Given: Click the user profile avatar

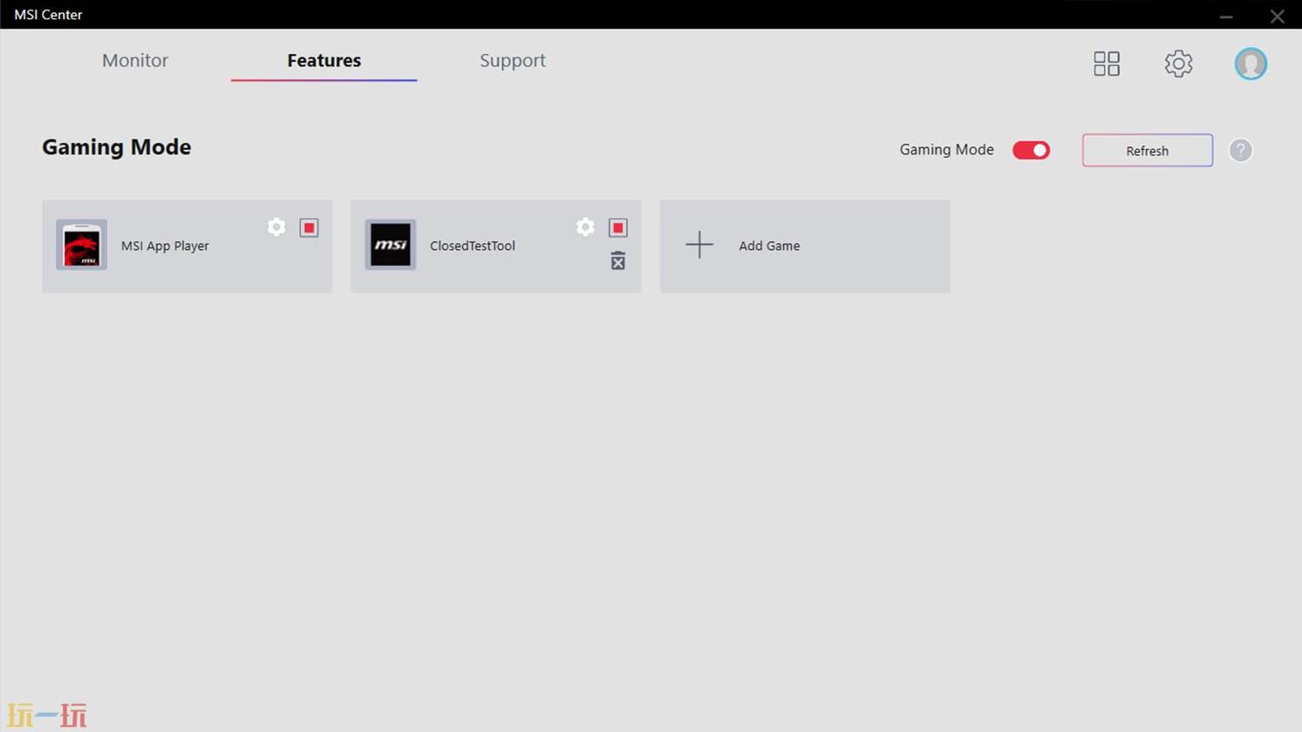Looking at the screenshot, I should (1251, 64).
